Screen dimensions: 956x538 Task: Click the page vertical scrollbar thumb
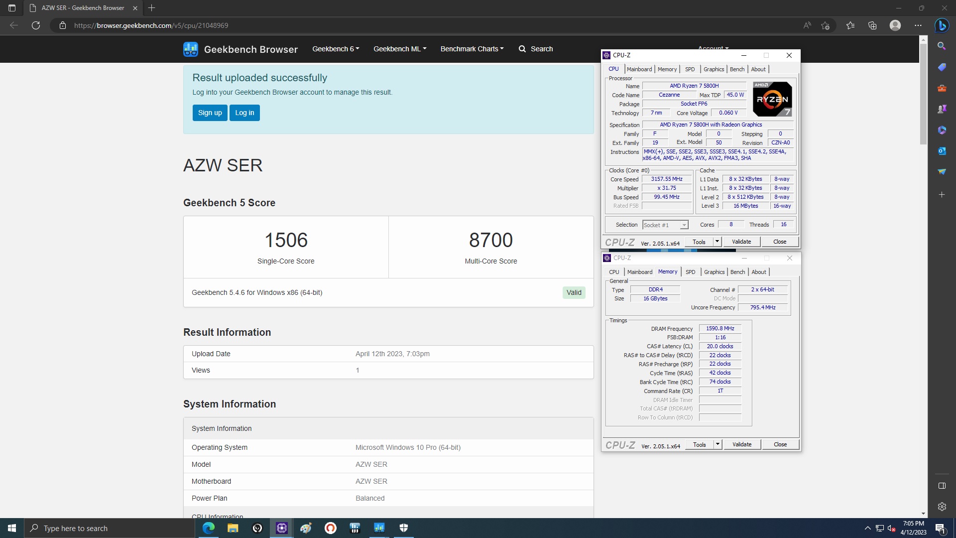pos(923,94)
